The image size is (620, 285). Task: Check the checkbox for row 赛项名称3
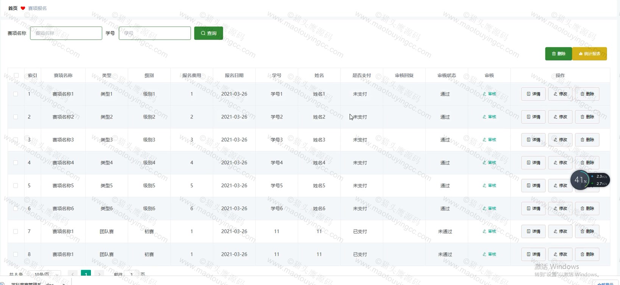pyautogui.click(x=16, y=140)
